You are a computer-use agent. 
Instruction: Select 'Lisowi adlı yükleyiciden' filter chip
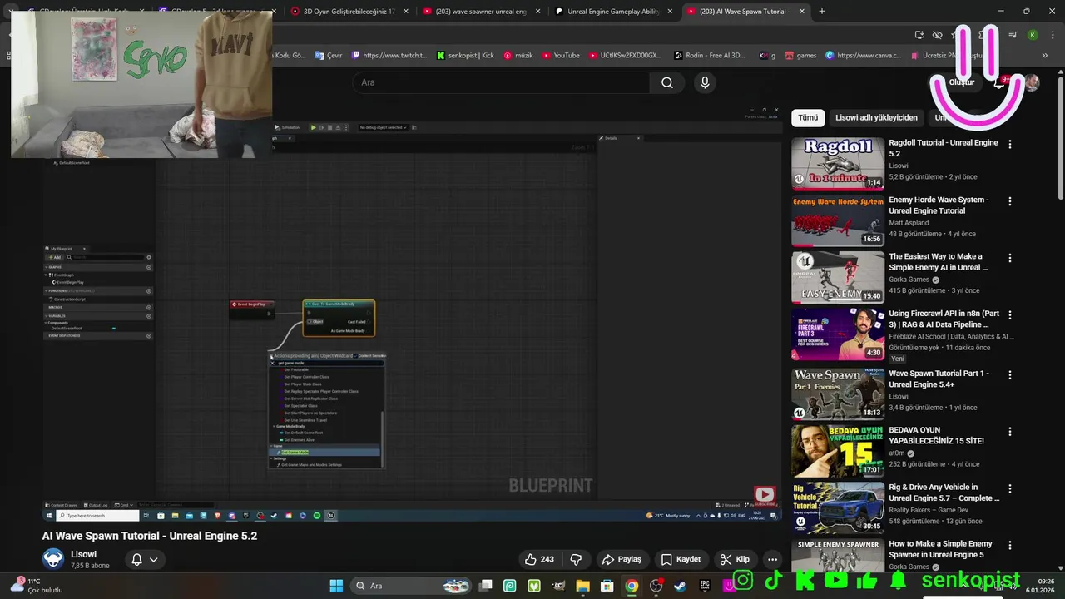pos(876,117)
